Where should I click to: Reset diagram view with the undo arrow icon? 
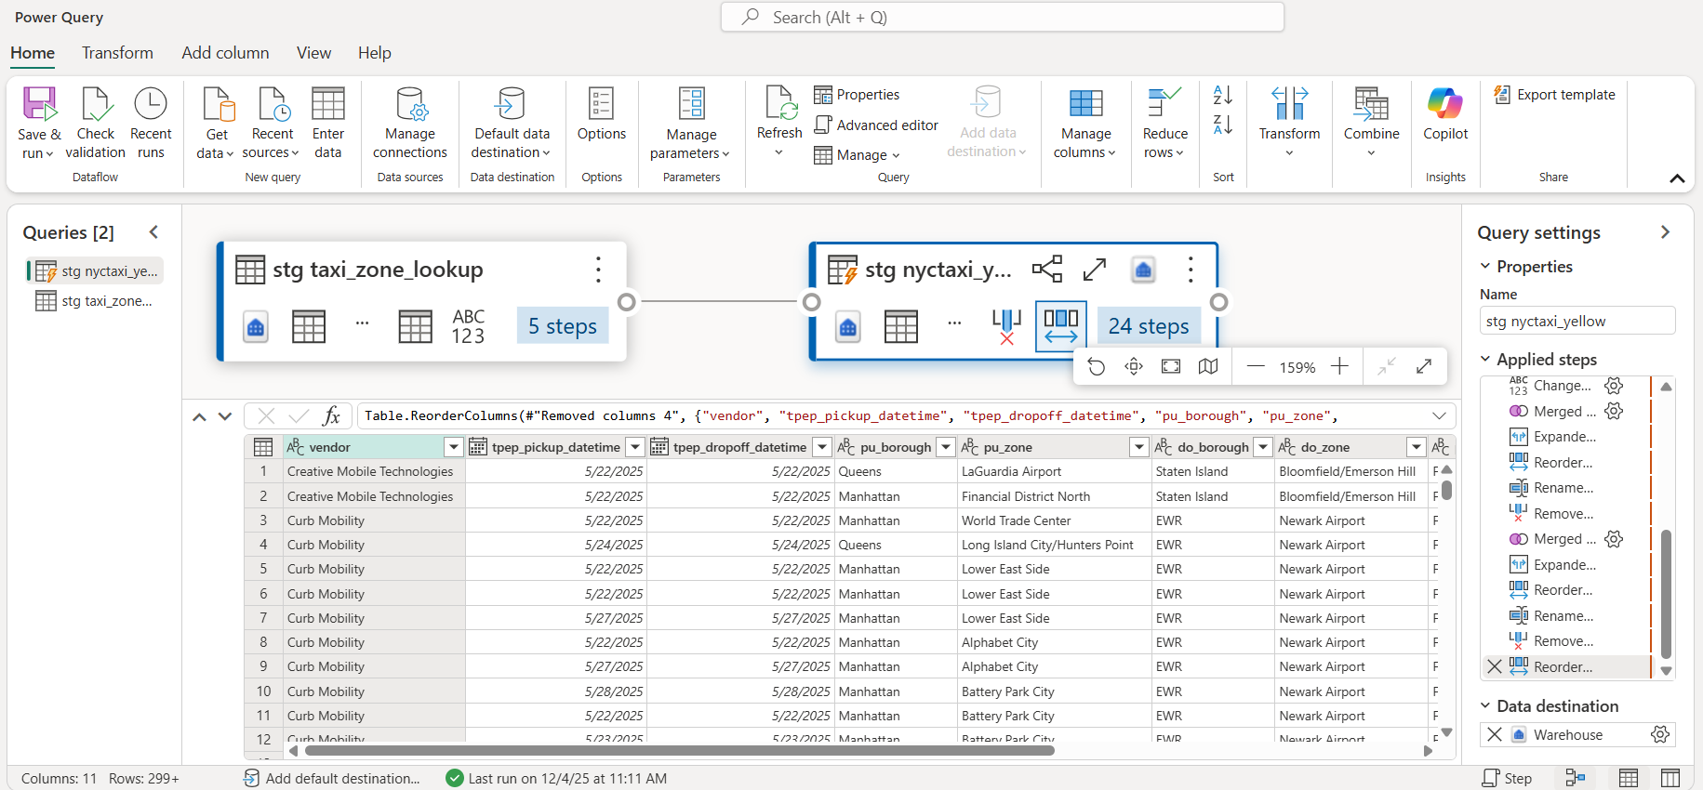pyautogui.click(x=1097, y=367)
